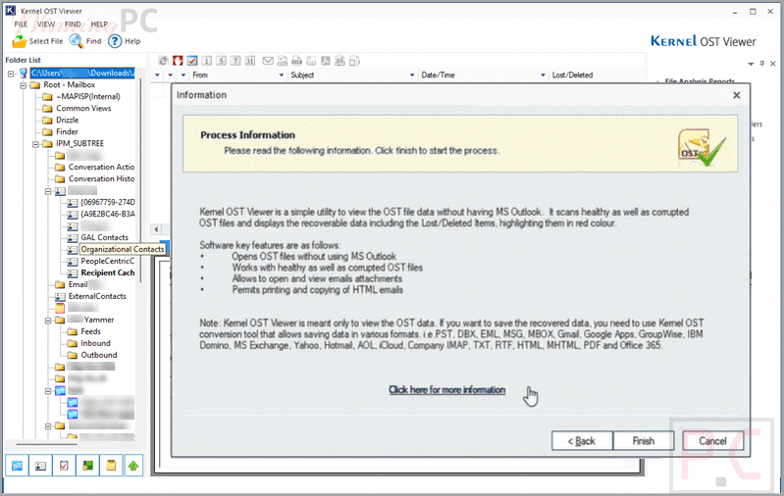This screenshot has width=784, height=496.
Task: Click the Lost/Deleted column header
Action: coord(572,74)
